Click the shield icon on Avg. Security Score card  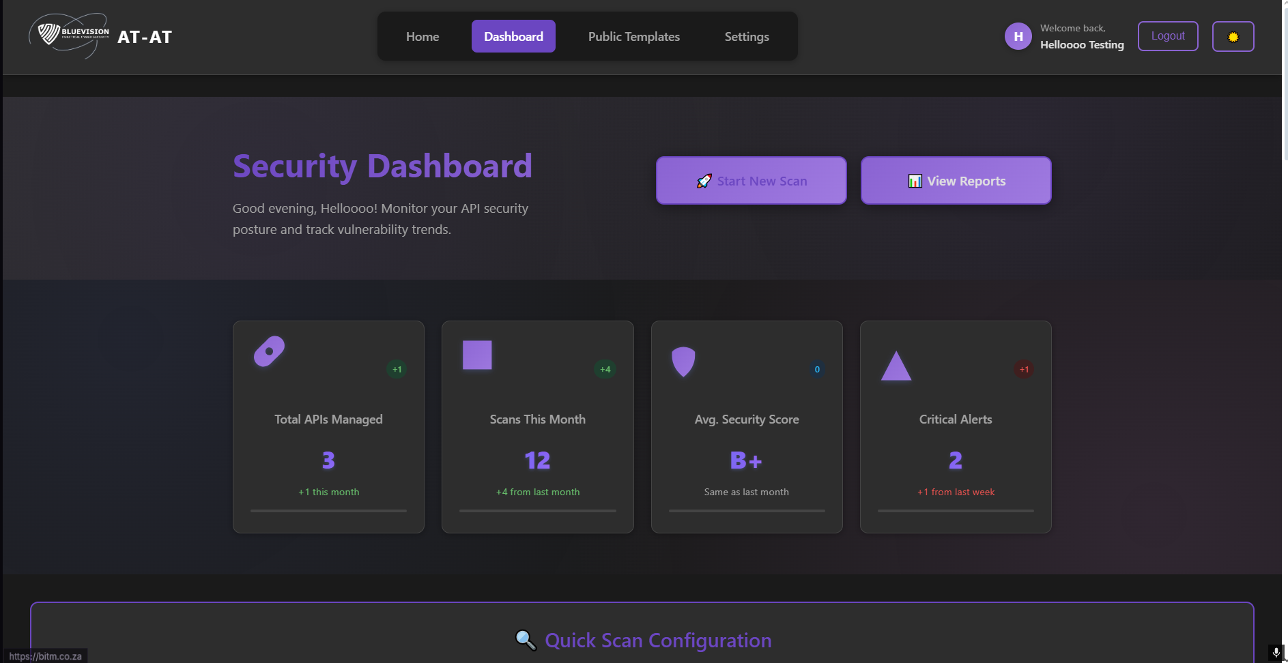[683, 362]
